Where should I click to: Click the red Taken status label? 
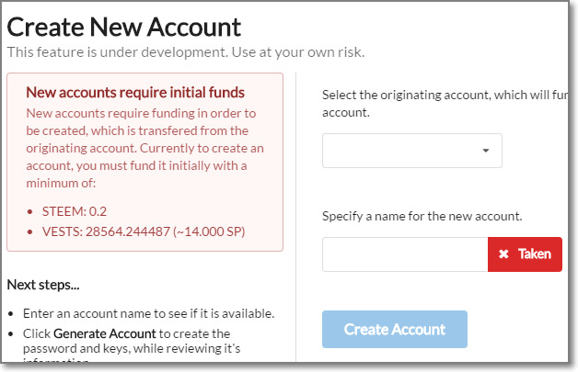coord(525,254)
